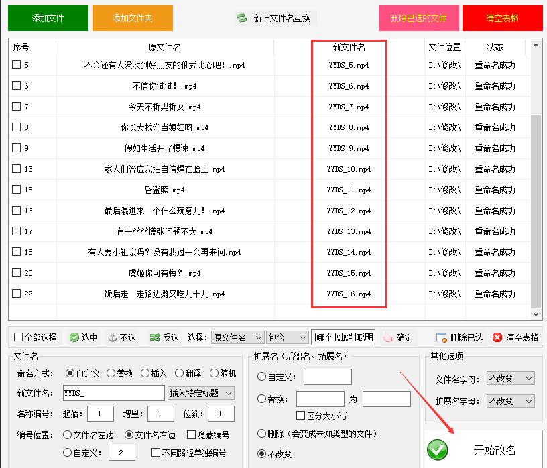Click the 状态 column header
The image size is (547, 468).
495,47
